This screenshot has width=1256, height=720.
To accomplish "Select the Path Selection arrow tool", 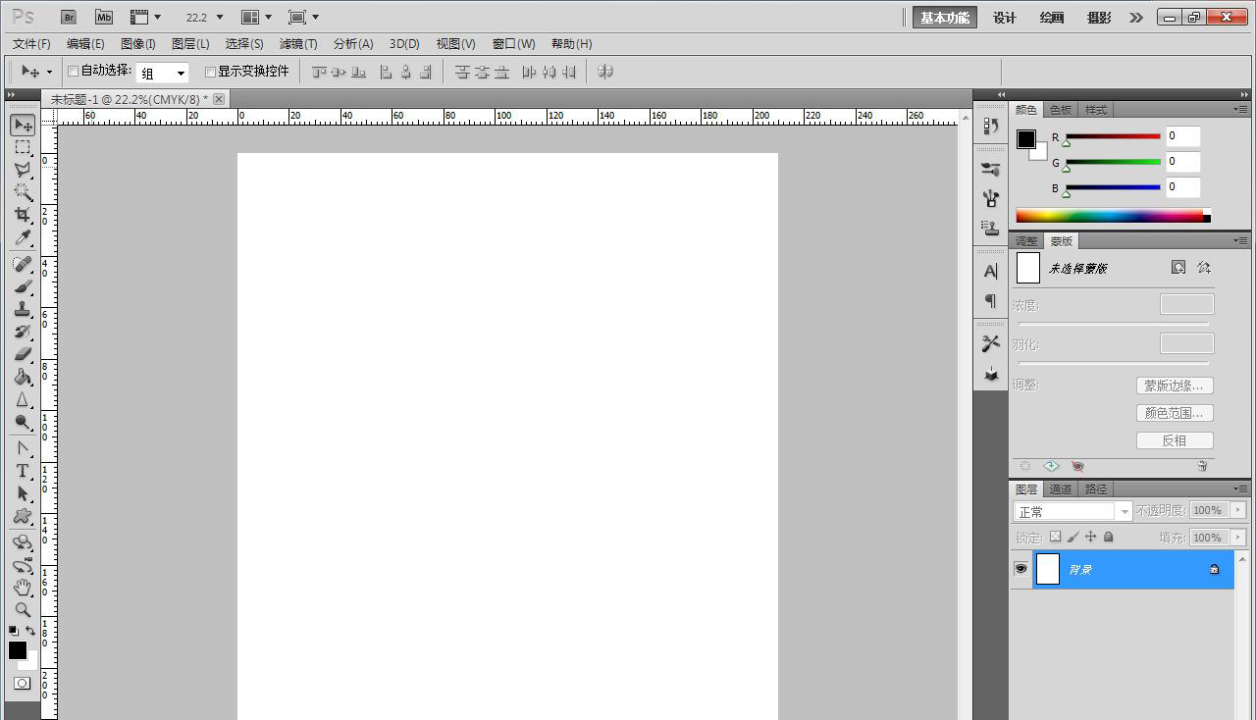I will tap(23, 494).
